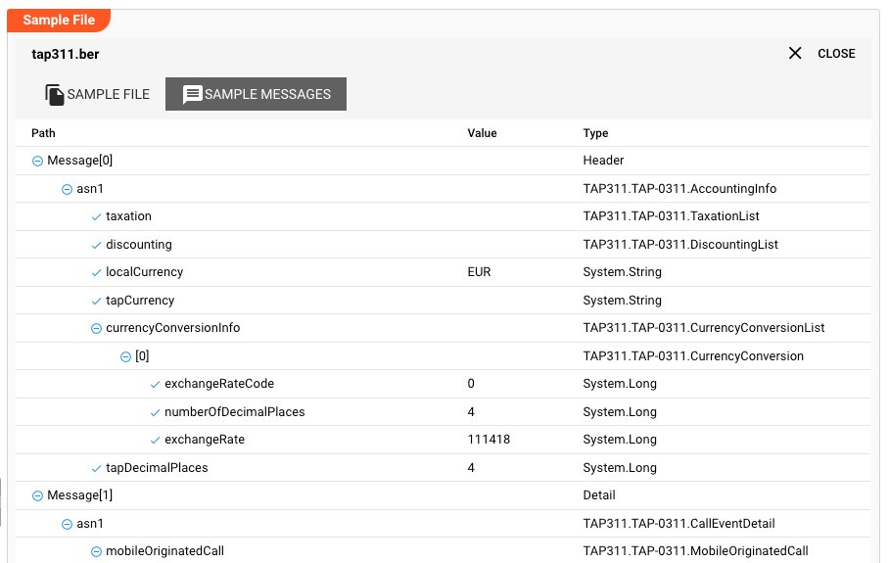Viewport: 889px width, 563px height.
Task: Select the mobileOriginatedCall row label
Action: tap(165, 551)
